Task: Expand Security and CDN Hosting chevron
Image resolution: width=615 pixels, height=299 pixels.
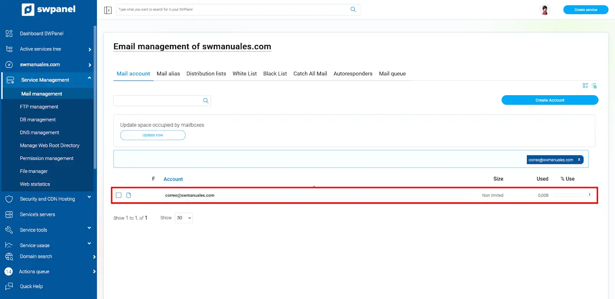Action: tap(89, 197)
